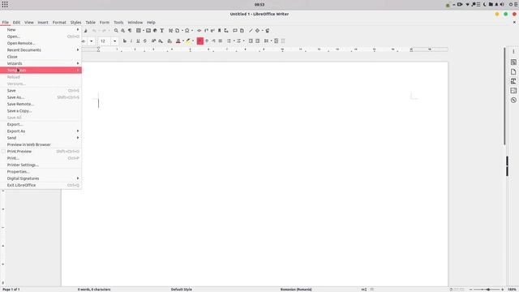Screen dimensions: 519x292
Task: Click the vertical document scrollbar
Action: (x=504, y=96)
